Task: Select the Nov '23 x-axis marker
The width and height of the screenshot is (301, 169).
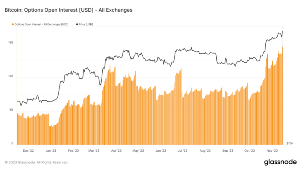Action: pos(272,151)
